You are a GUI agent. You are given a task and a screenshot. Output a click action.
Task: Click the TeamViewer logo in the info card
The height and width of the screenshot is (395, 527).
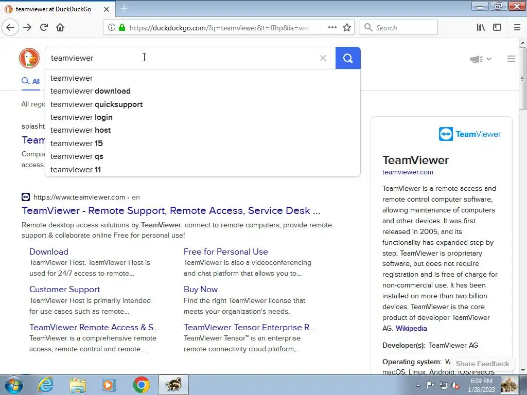coord(469,134)
